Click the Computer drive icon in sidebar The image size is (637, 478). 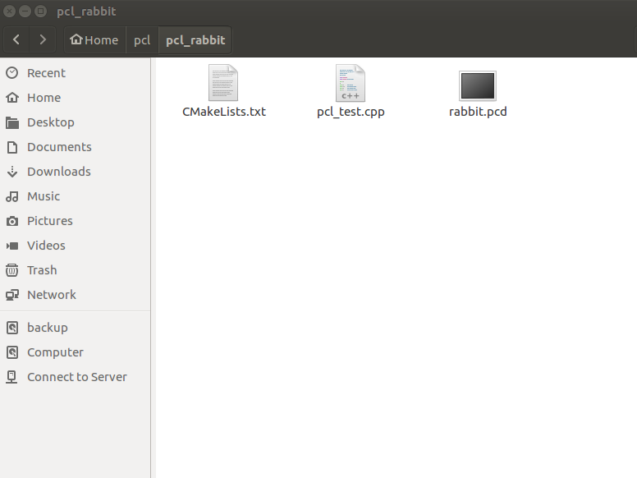(x=12, y=352)
